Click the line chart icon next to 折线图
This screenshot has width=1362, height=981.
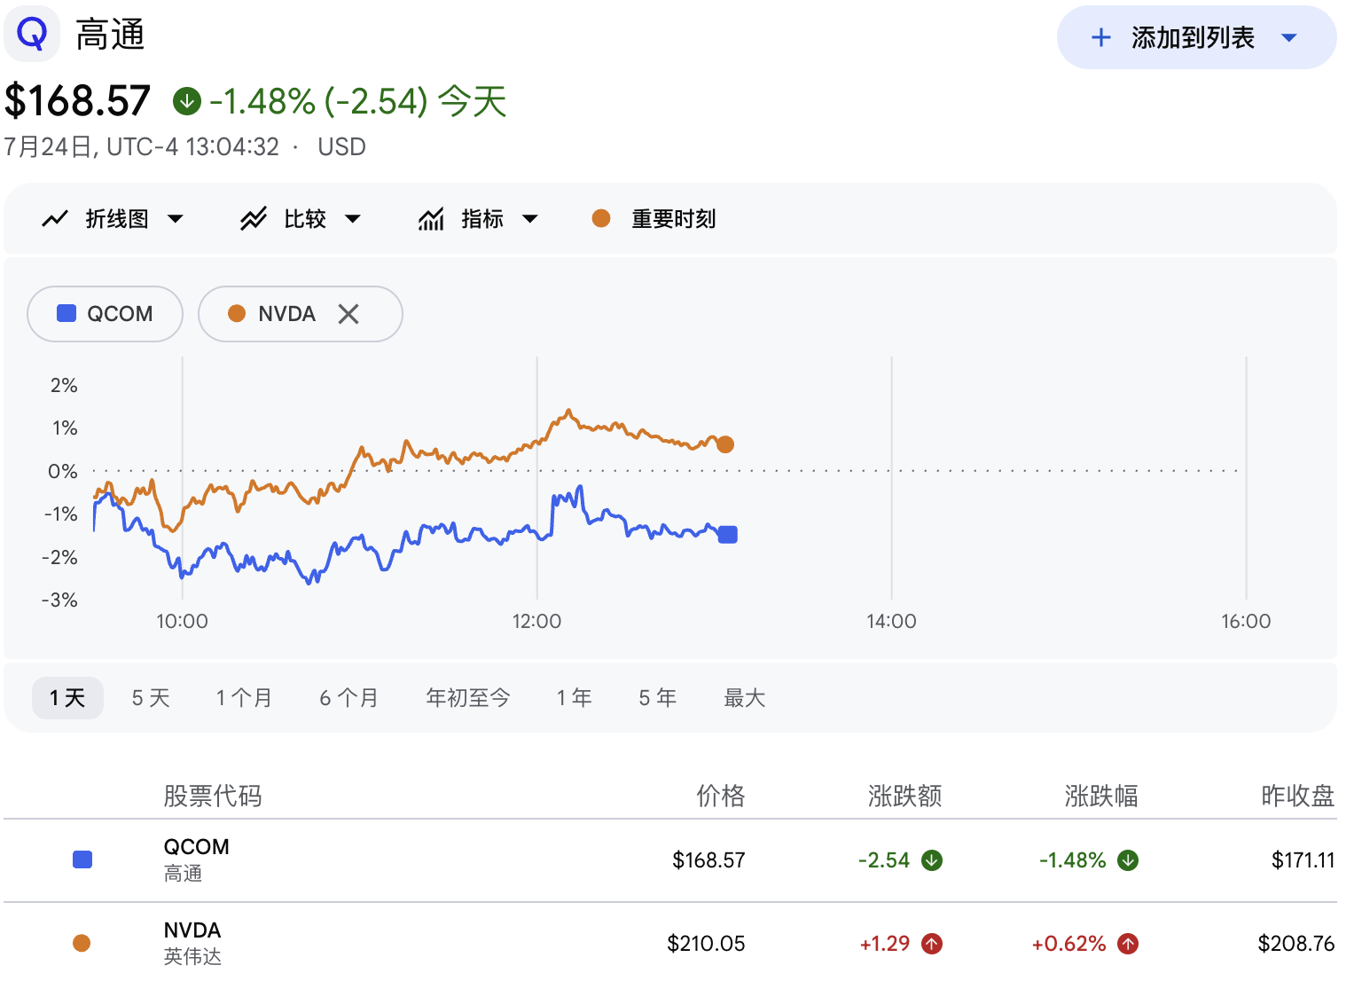55,219
